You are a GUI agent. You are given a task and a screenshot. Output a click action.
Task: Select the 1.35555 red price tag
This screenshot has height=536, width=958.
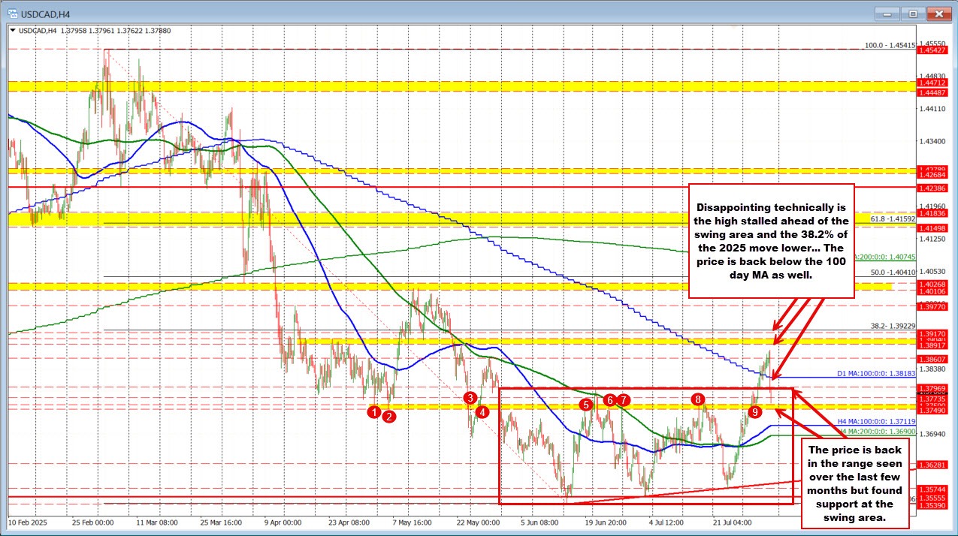click(x=934, y=498)
